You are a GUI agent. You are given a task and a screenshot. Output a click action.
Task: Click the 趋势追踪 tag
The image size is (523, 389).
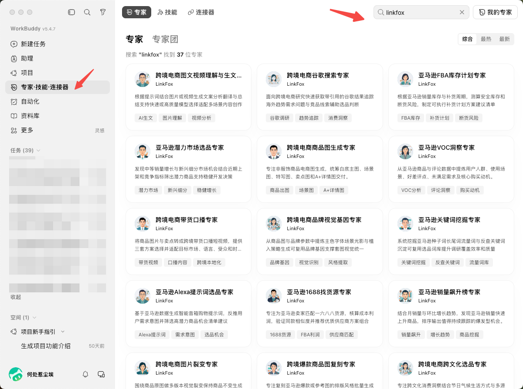click(x=309, y=118)
